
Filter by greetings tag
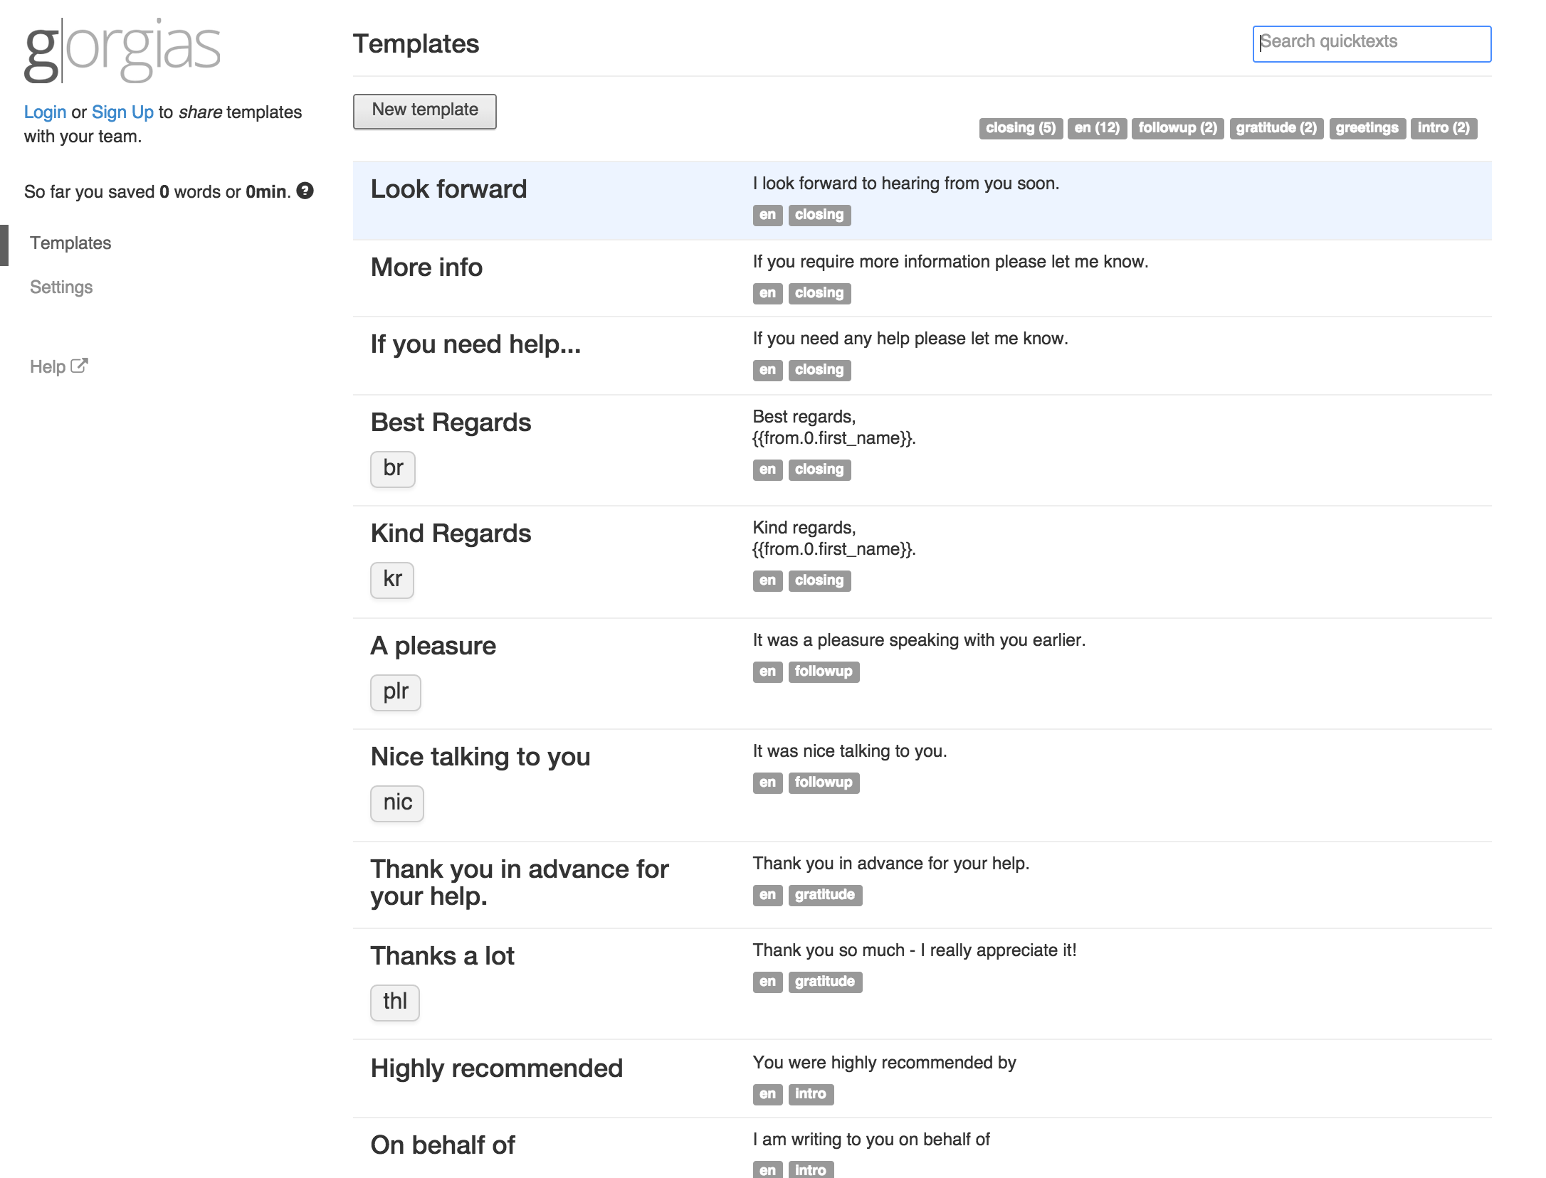pyautogui.click(x=1366, y=128)
